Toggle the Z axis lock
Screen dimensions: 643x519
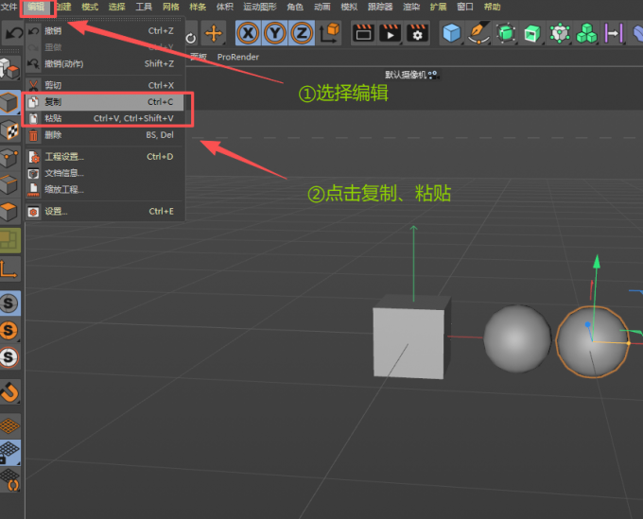[302, 34]
